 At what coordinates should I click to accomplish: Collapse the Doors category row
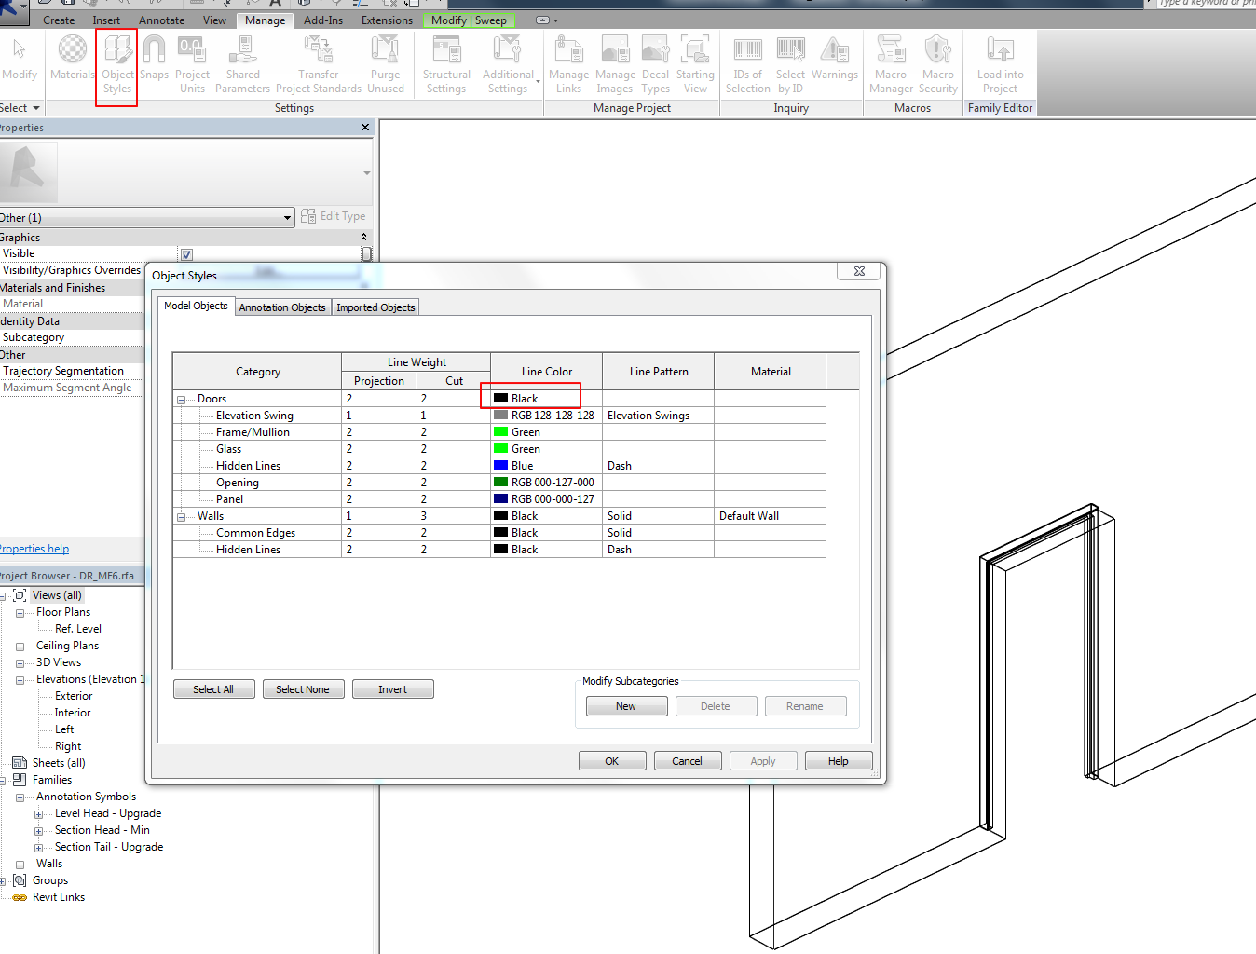(181, 400)
